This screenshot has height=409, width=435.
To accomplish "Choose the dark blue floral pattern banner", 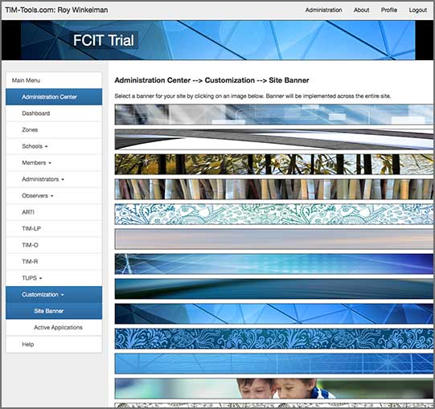I will click(x=274, y=338).
